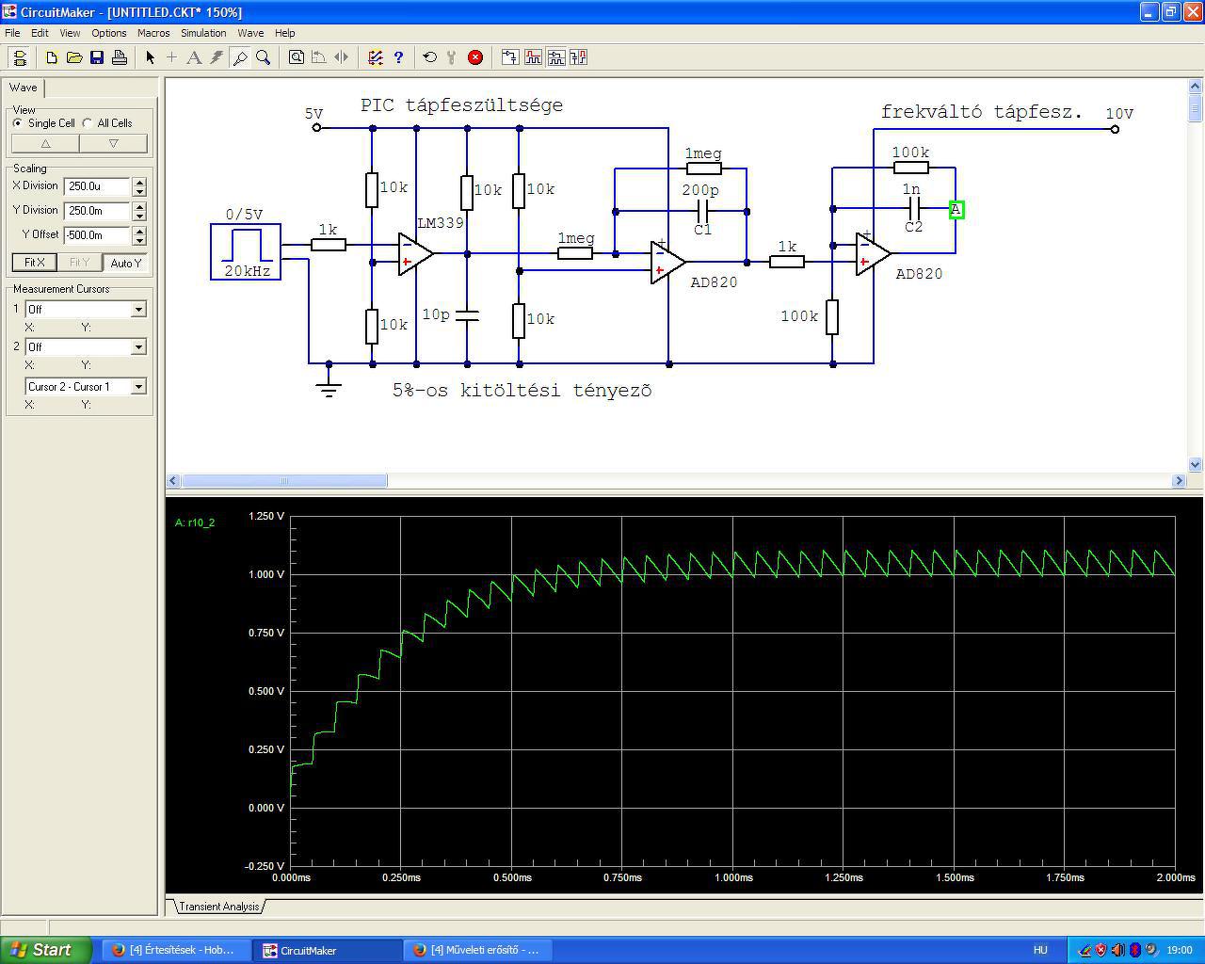Switch to Műveleti erősítő browser taskbar item
1205x964 pixels.
[x=477, y=950]
